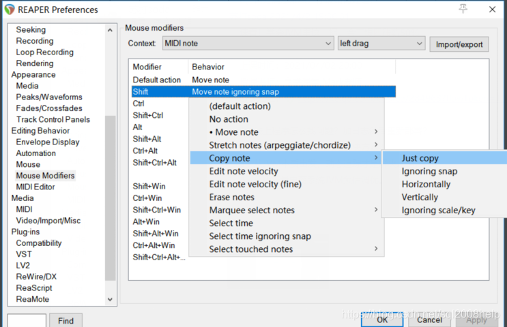The width and height of the screenshot is (507, 327).
Task: Select Track Control Panels page
Action: click(x=53, y=119)
